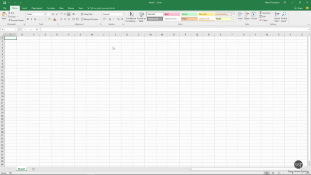Screen dimensions: 311x175
Task: Click the Increase Font Size icon
Action: click(53, 14)
